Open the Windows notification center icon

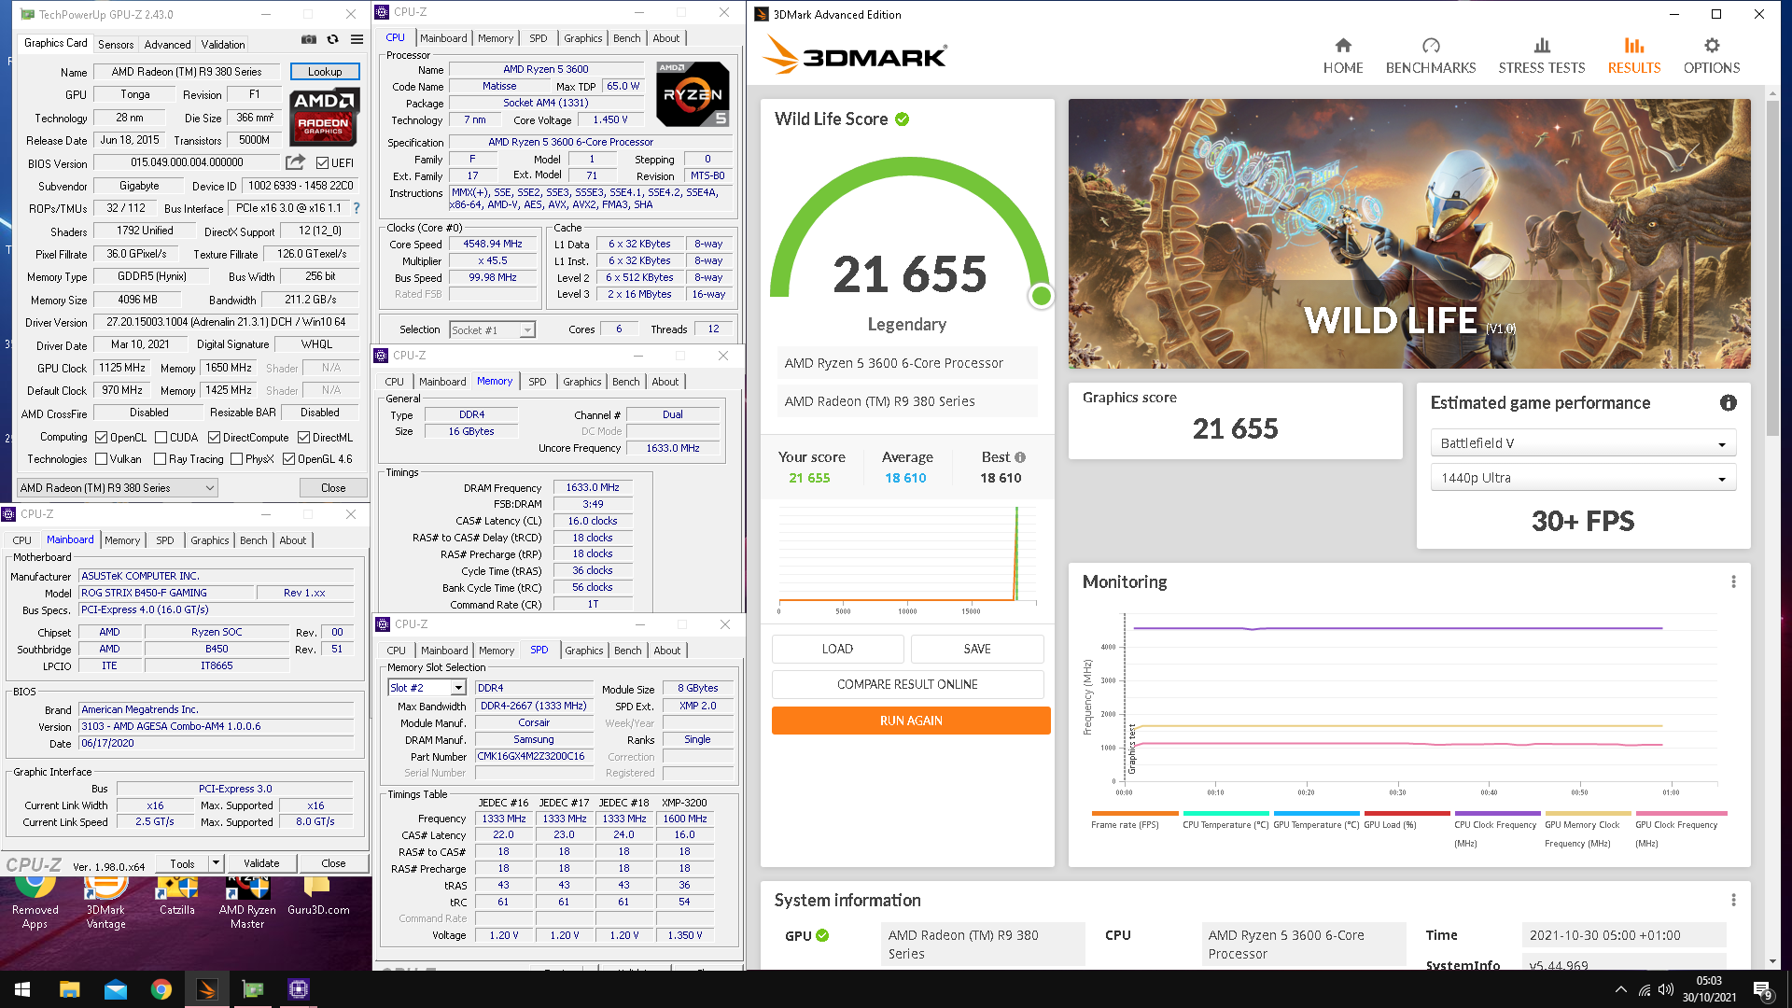tap(1762, 989)
